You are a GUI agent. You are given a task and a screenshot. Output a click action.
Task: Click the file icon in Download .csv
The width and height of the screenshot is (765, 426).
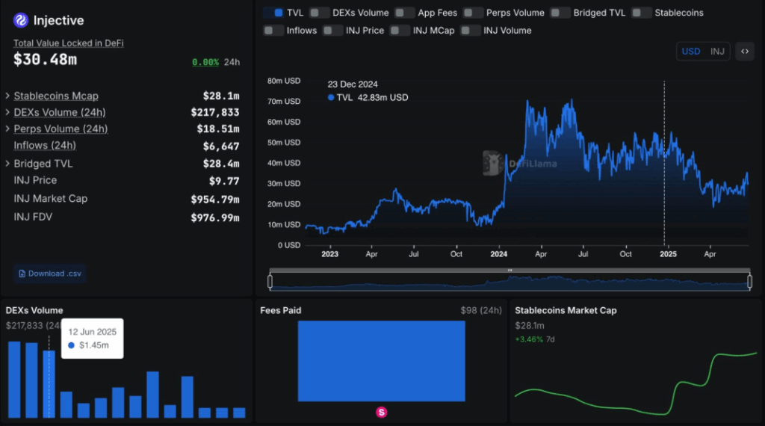click(x=22, y=274)
